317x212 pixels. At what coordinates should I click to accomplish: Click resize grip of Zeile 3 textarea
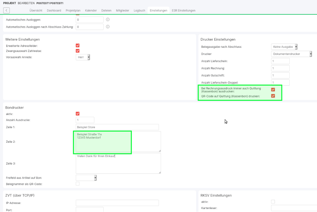[159, 172]
